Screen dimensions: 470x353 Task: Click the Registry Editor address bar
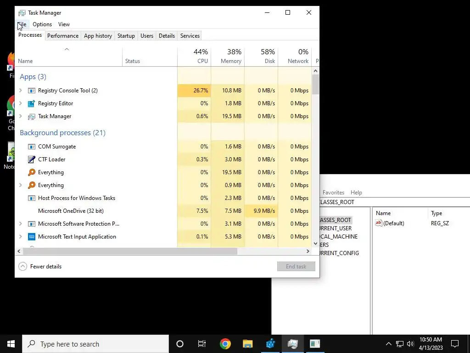click(395, 202)
